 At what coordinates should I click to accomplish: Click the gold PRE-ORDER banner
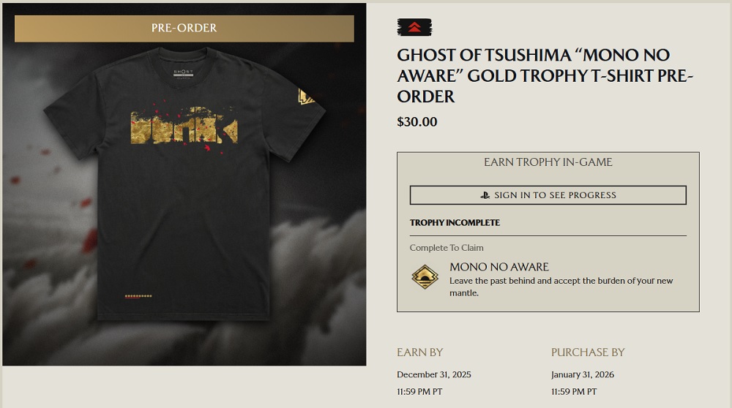coord(184,29)
